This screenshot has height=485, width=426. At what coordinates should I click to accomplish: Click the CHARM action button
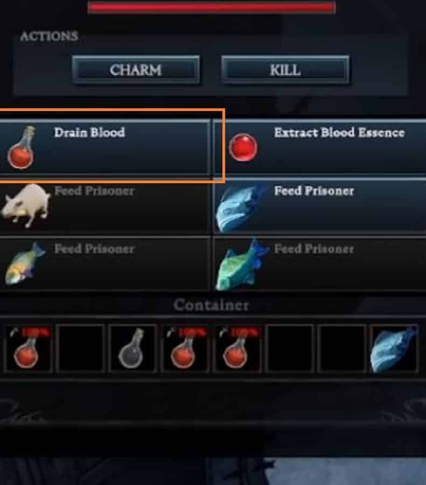(x=136, y=70)
